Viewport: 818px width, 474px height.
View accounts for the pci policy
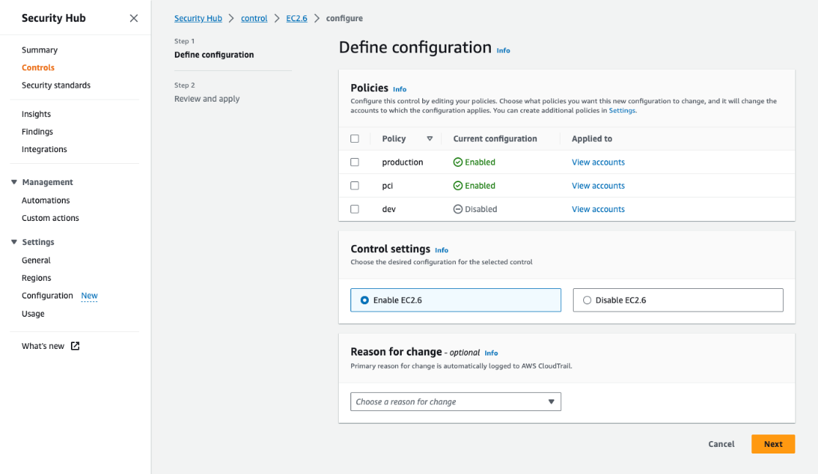point(599,185)
